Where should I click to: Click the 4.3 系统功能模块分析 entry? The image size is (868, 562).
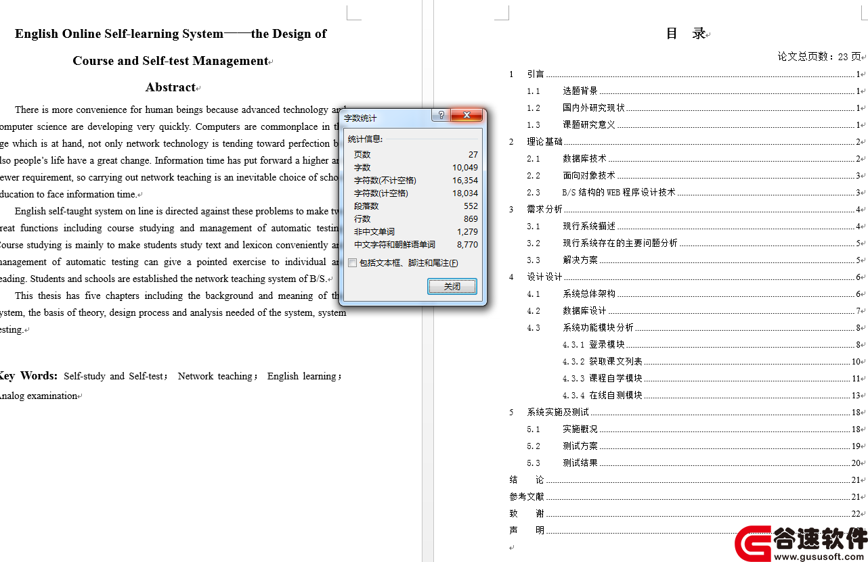coord(694,328)
